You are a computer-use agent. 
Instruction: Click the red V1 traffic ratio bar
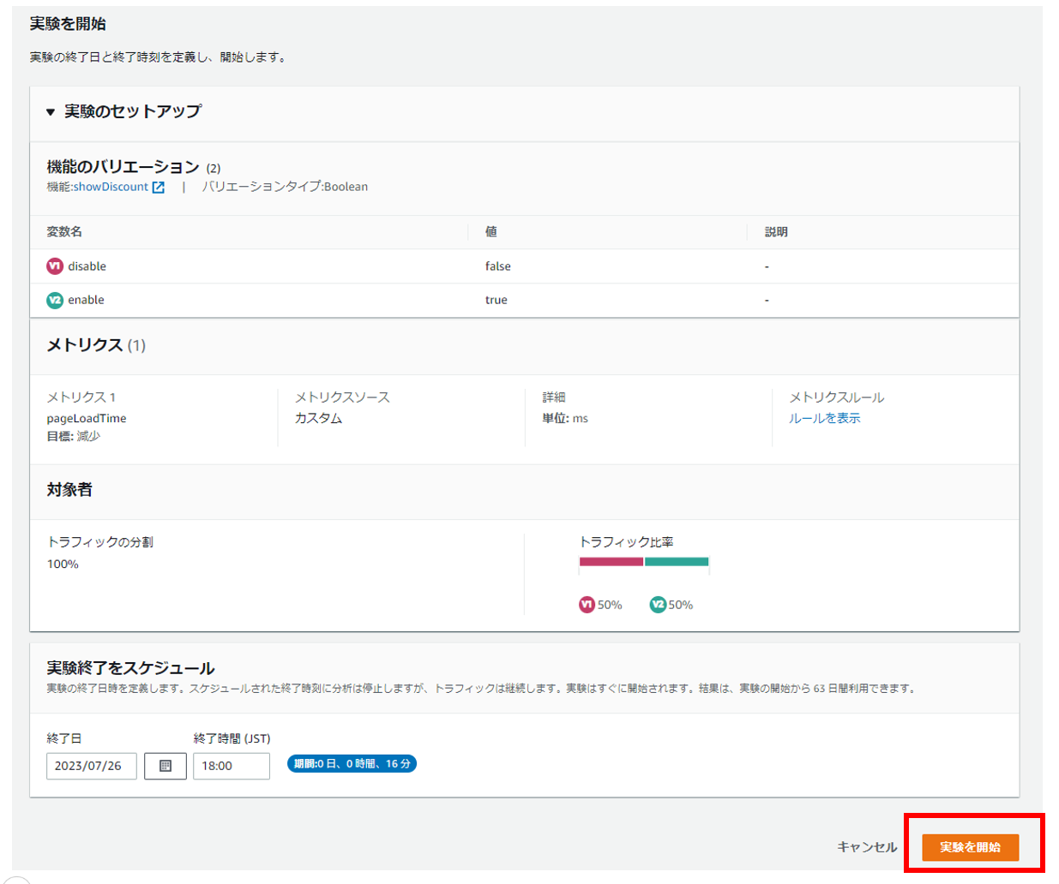611,562
